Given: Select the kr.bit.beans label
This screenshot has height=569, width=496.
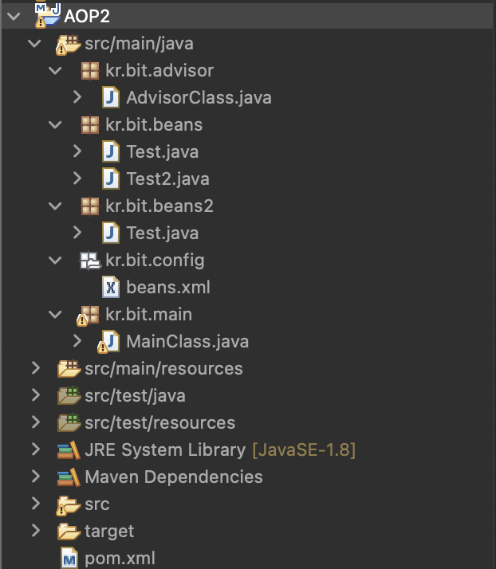Looking at the screenshot, I should (154, 124).
